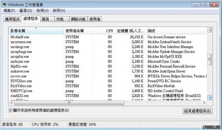This screenshot has width=222, height=130.
Task: Select the mcuimgr.exe process
Action: click(x=20, y=47)
